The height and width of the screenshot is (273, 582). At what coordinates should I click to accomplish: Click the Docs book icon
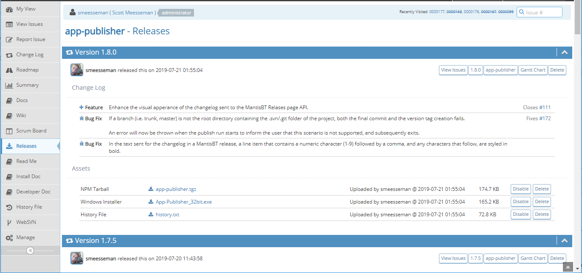(x=9, y=100)
